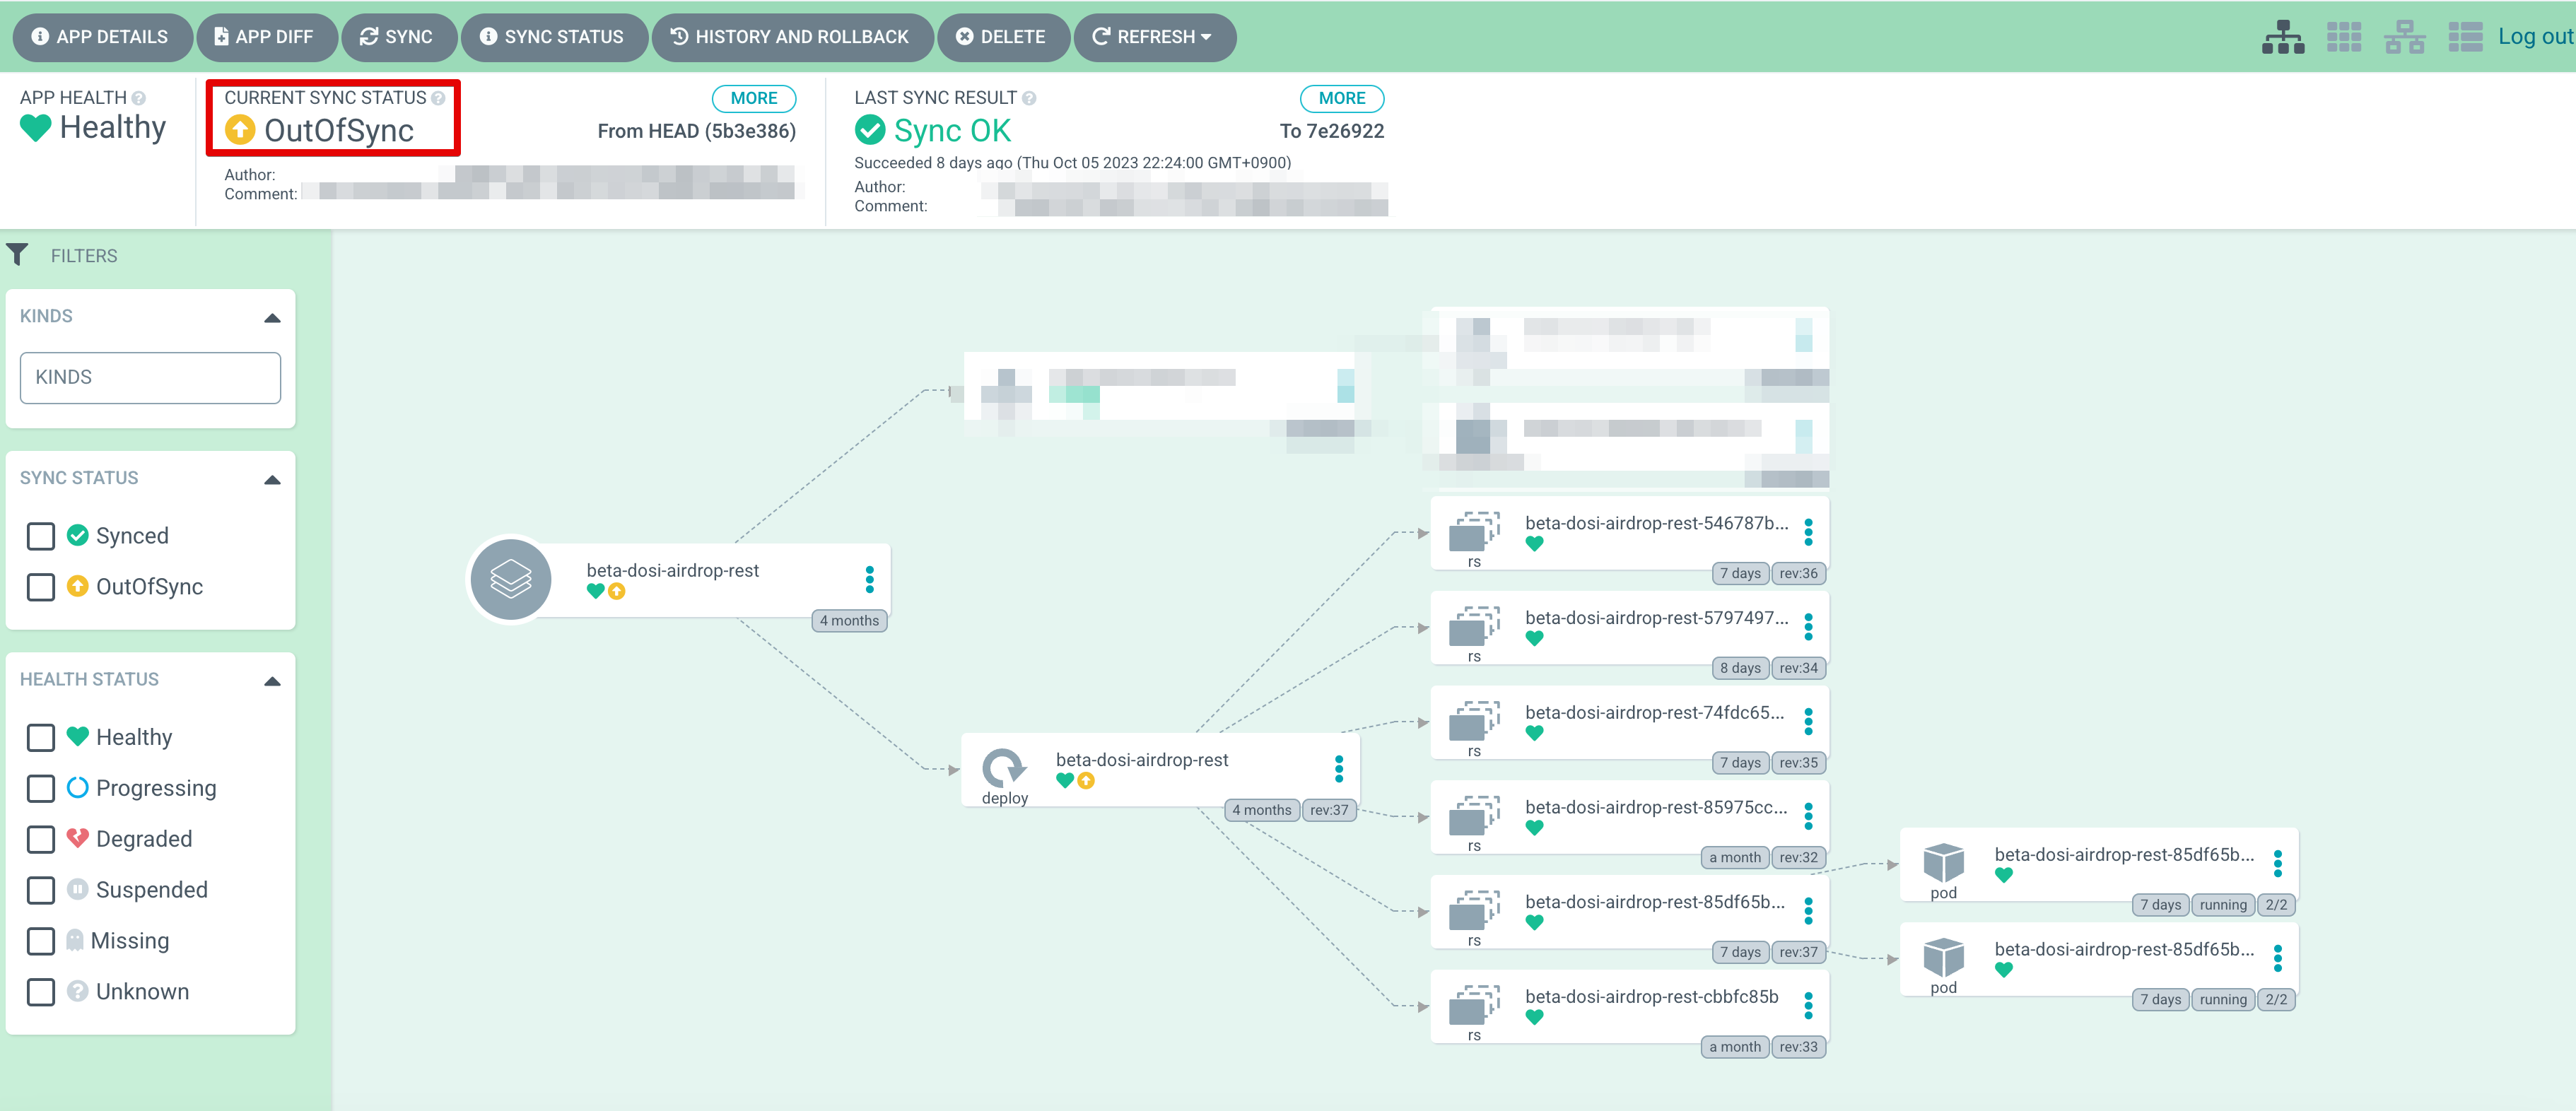Click the 'rev:33' tag

(x=1798, y=1047)
